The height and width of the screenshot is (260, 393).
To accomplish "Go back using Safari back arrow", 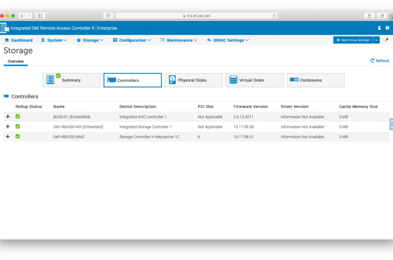I will coord(22,16).
